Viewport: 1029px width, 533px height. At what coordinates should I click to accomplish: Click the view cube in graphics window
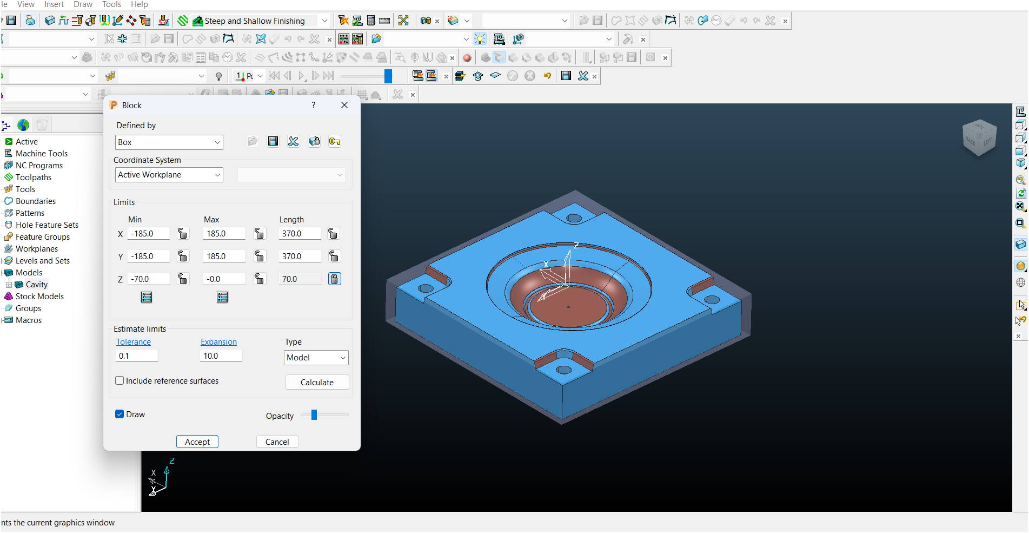click(979, 137)
